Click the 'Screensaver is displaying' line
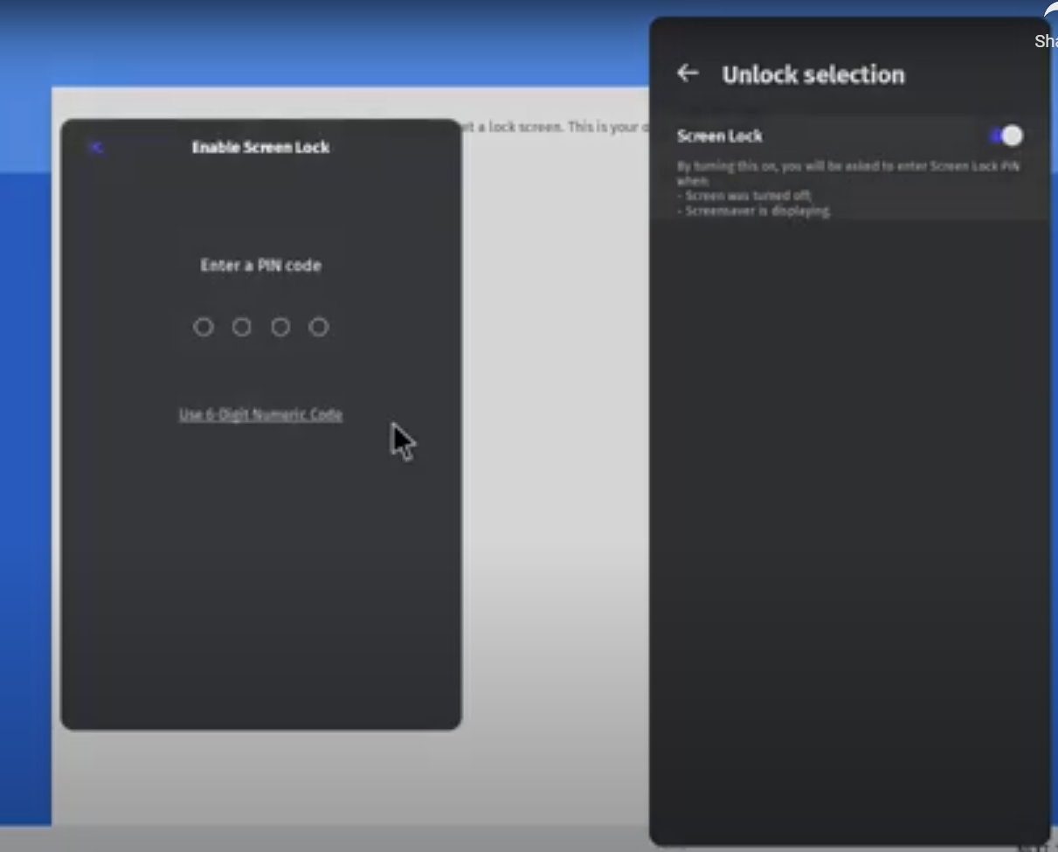This screenshot has width=1058, height=852. point(757,211)
